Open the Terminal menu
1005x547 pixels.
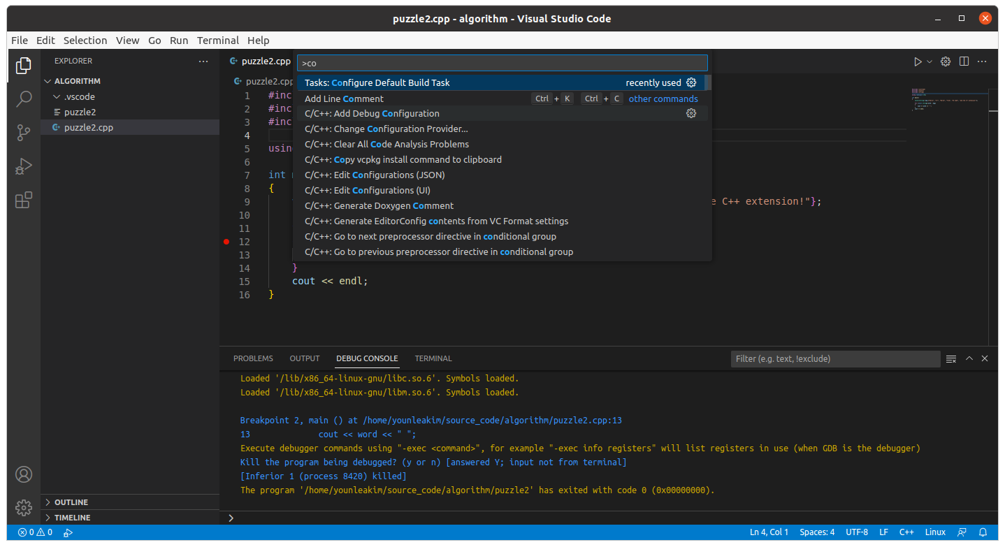pyautogui.click(x=218, y=41)
